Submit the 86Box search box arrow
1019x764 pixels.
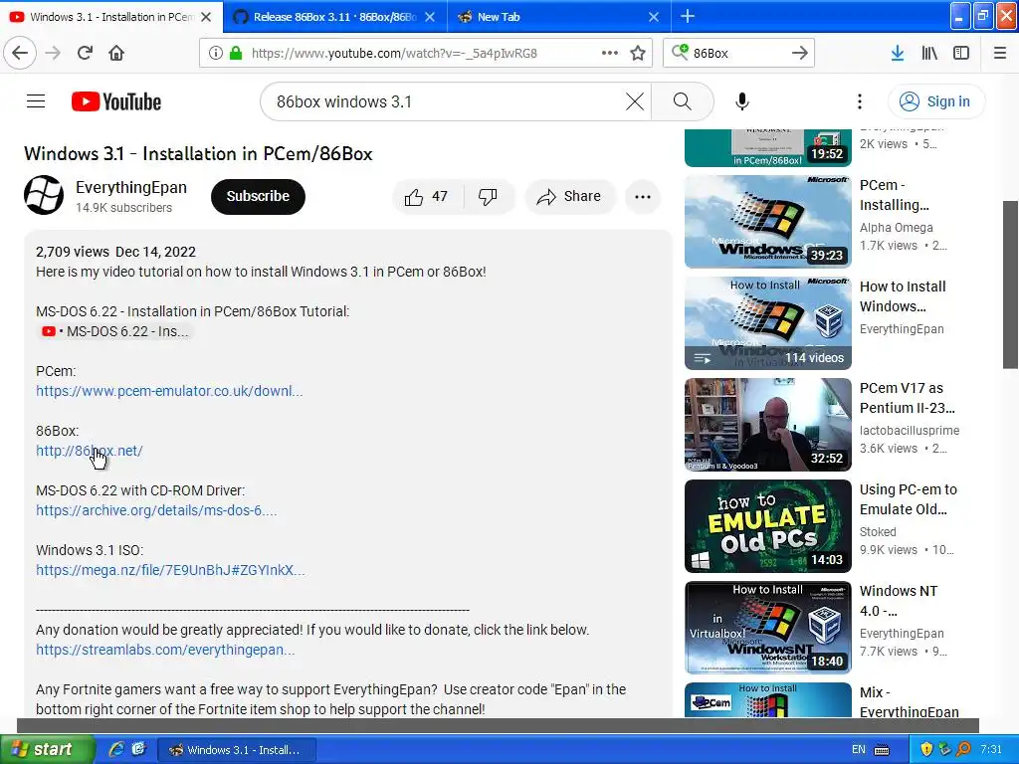pos(799,53)
